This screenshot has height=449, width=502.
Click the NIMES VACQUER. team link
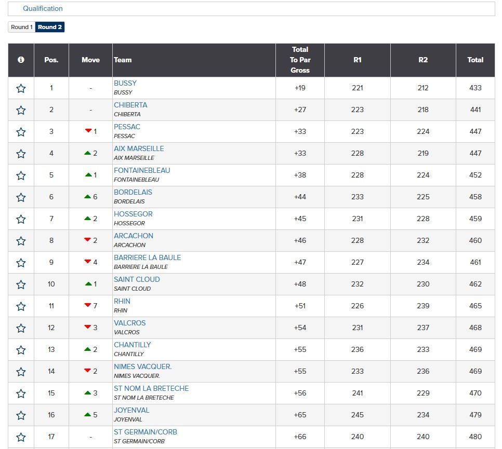click(143, 366)
